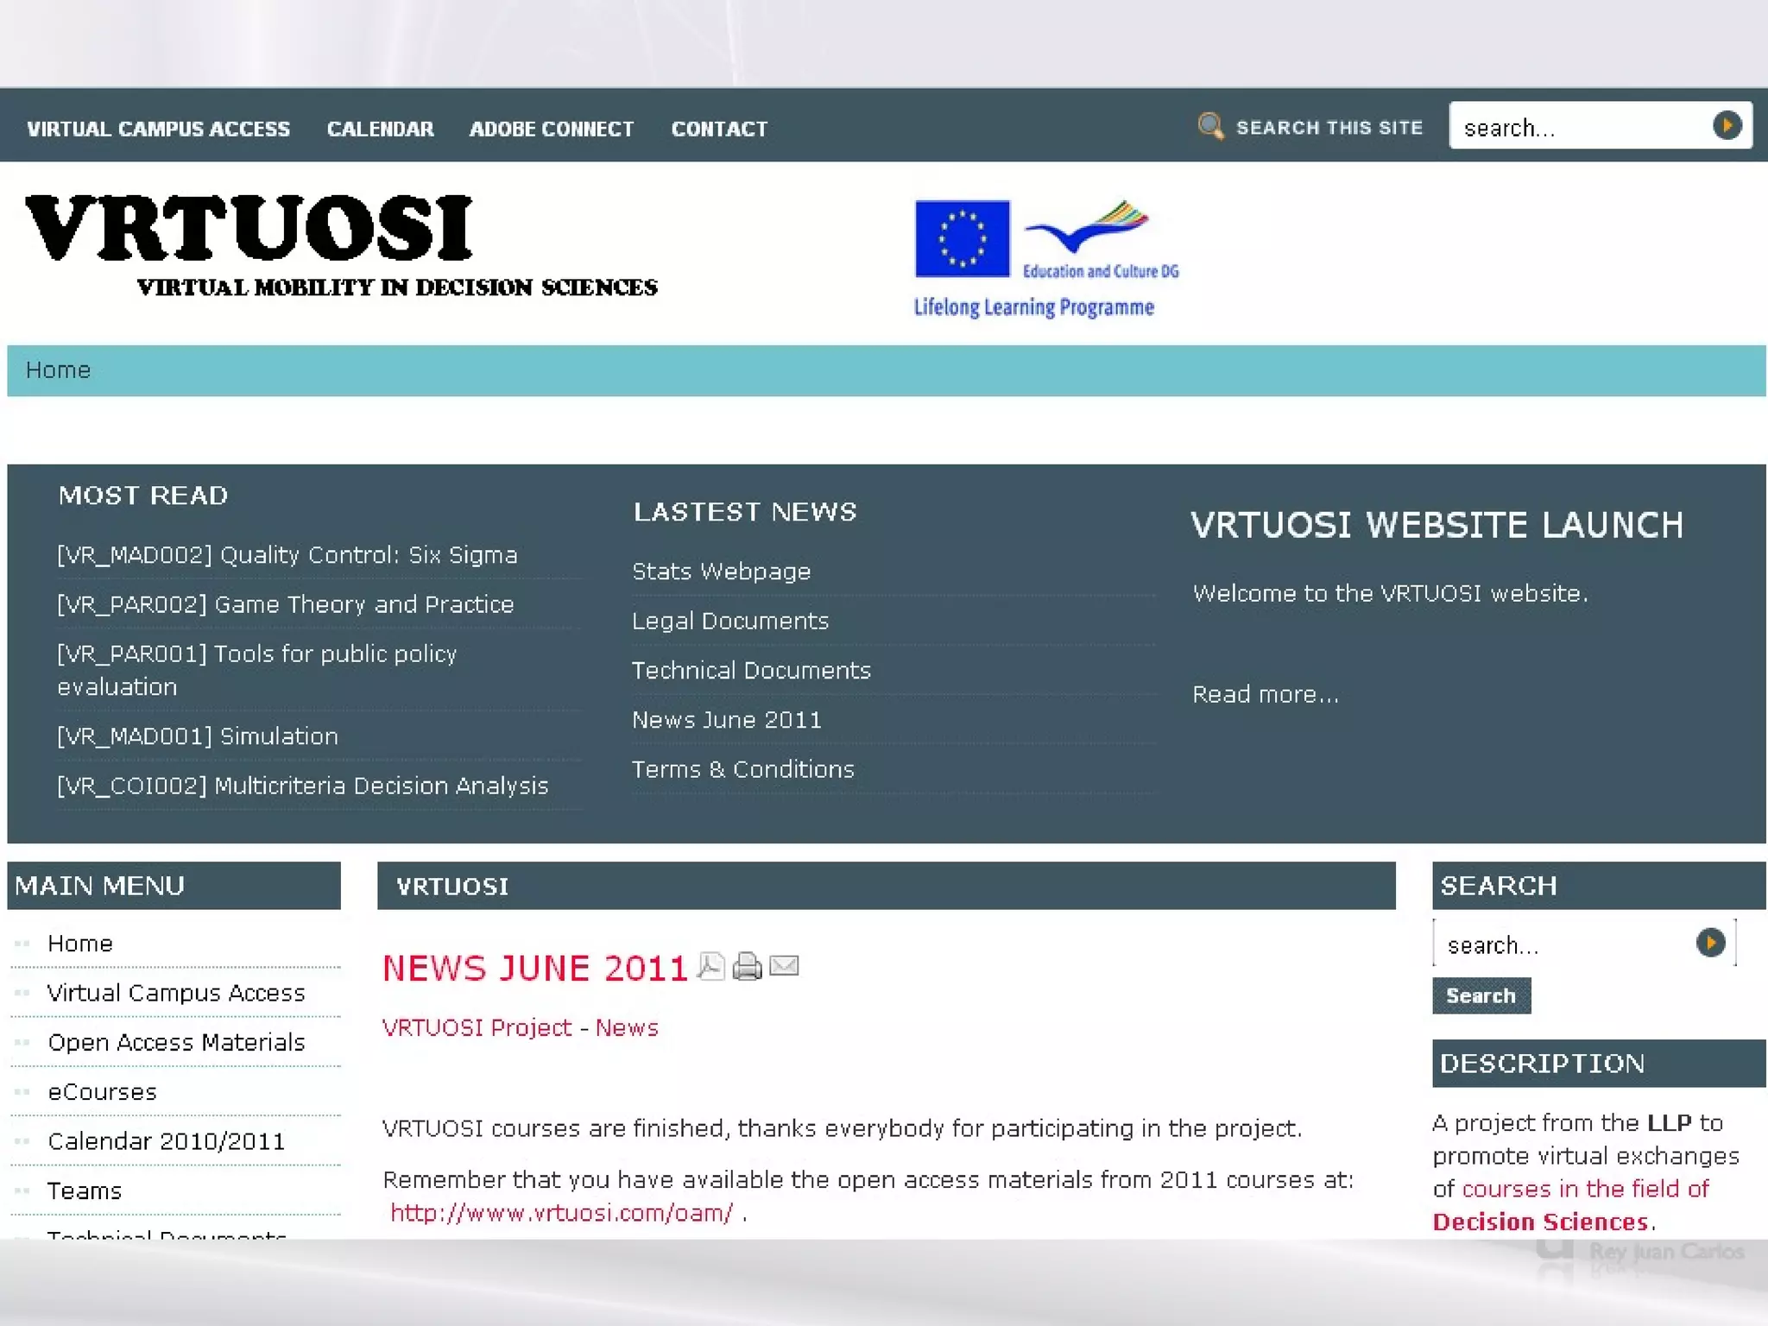1768x1326 pixels.
Task: Click the email envelope icon beside the headline
Action: coord(784,965)
